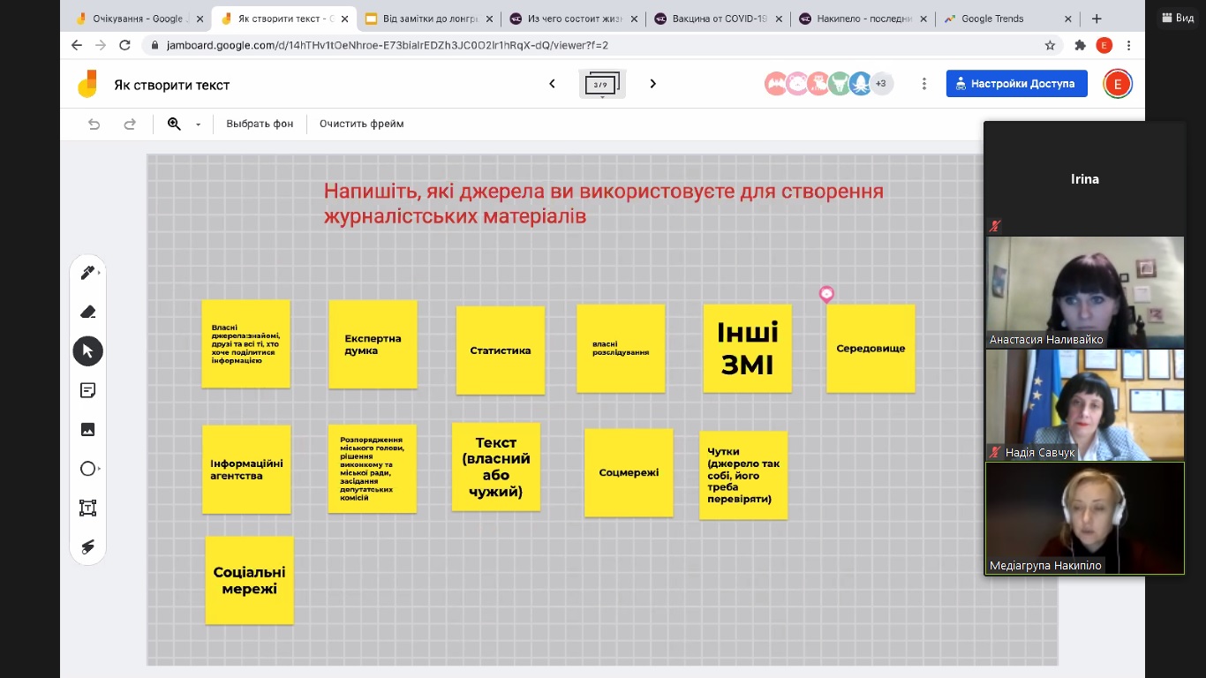1206x678 pixels.
Task: Add a text box
Action: pos(87,508)
